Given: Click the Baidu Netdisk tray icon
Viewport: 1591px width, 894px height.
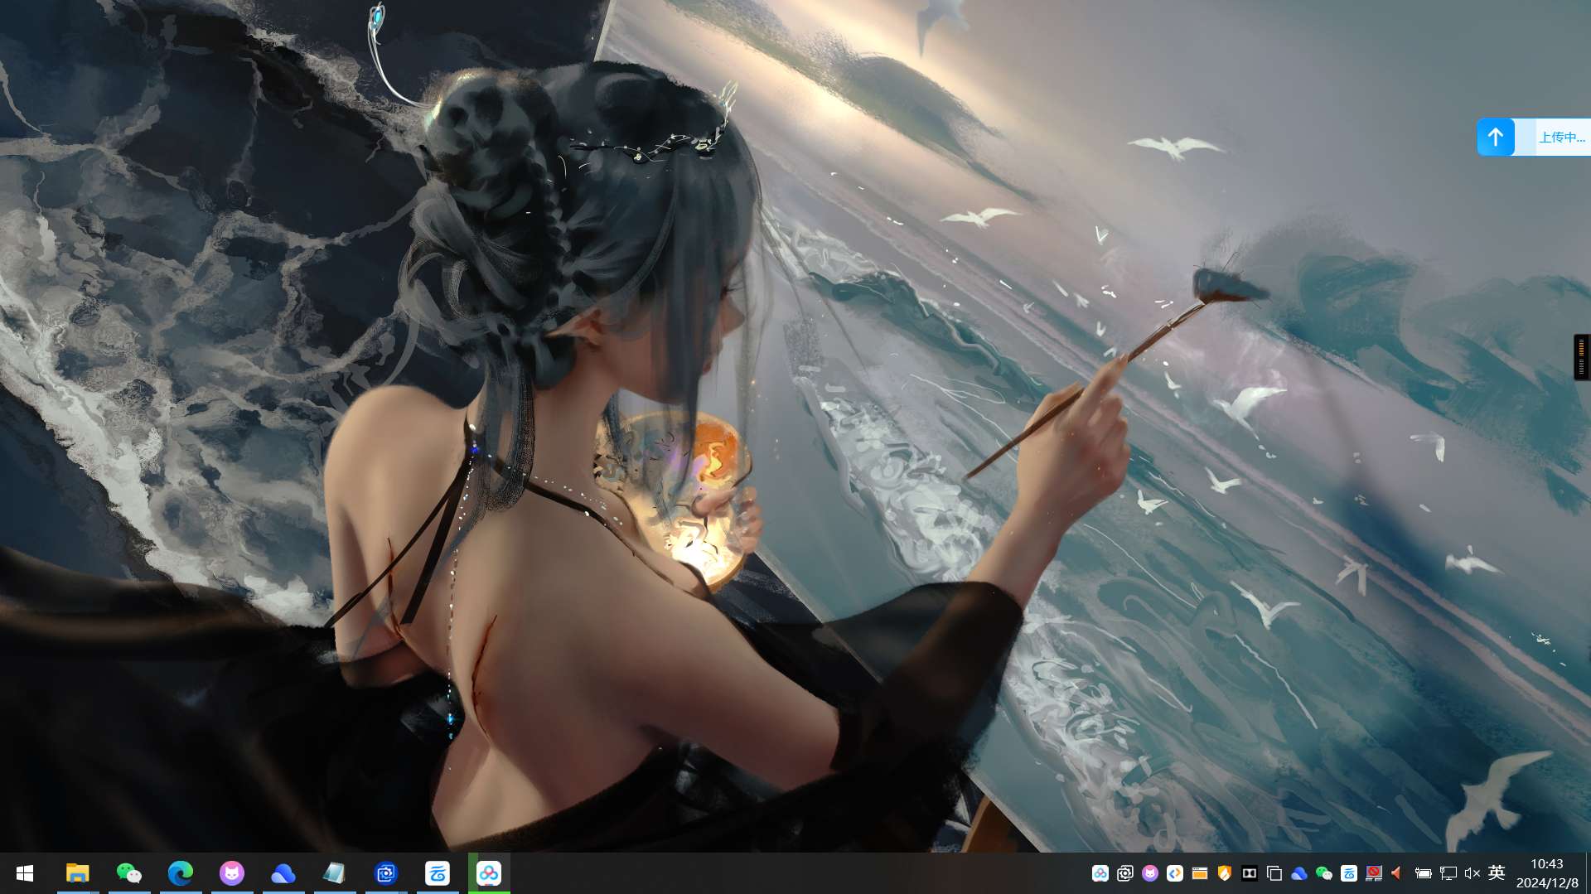Looking at the screenshot, I should tap(1100, 873).
